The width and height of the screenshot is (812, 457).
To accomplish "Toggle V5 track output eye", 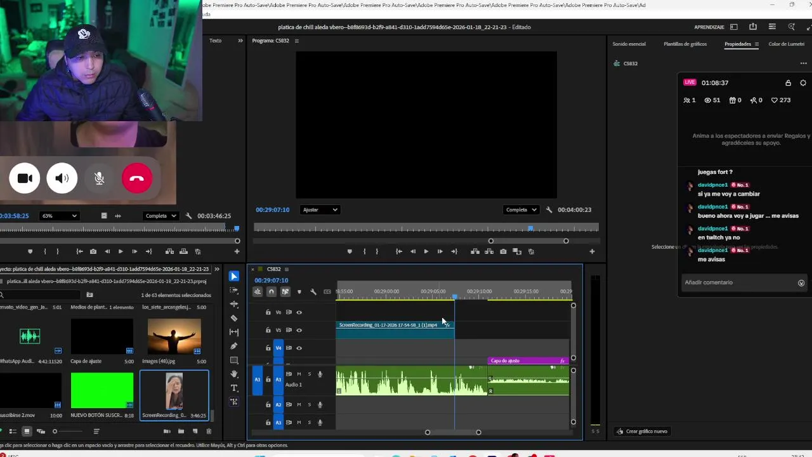I will click(x=299, y=330).
